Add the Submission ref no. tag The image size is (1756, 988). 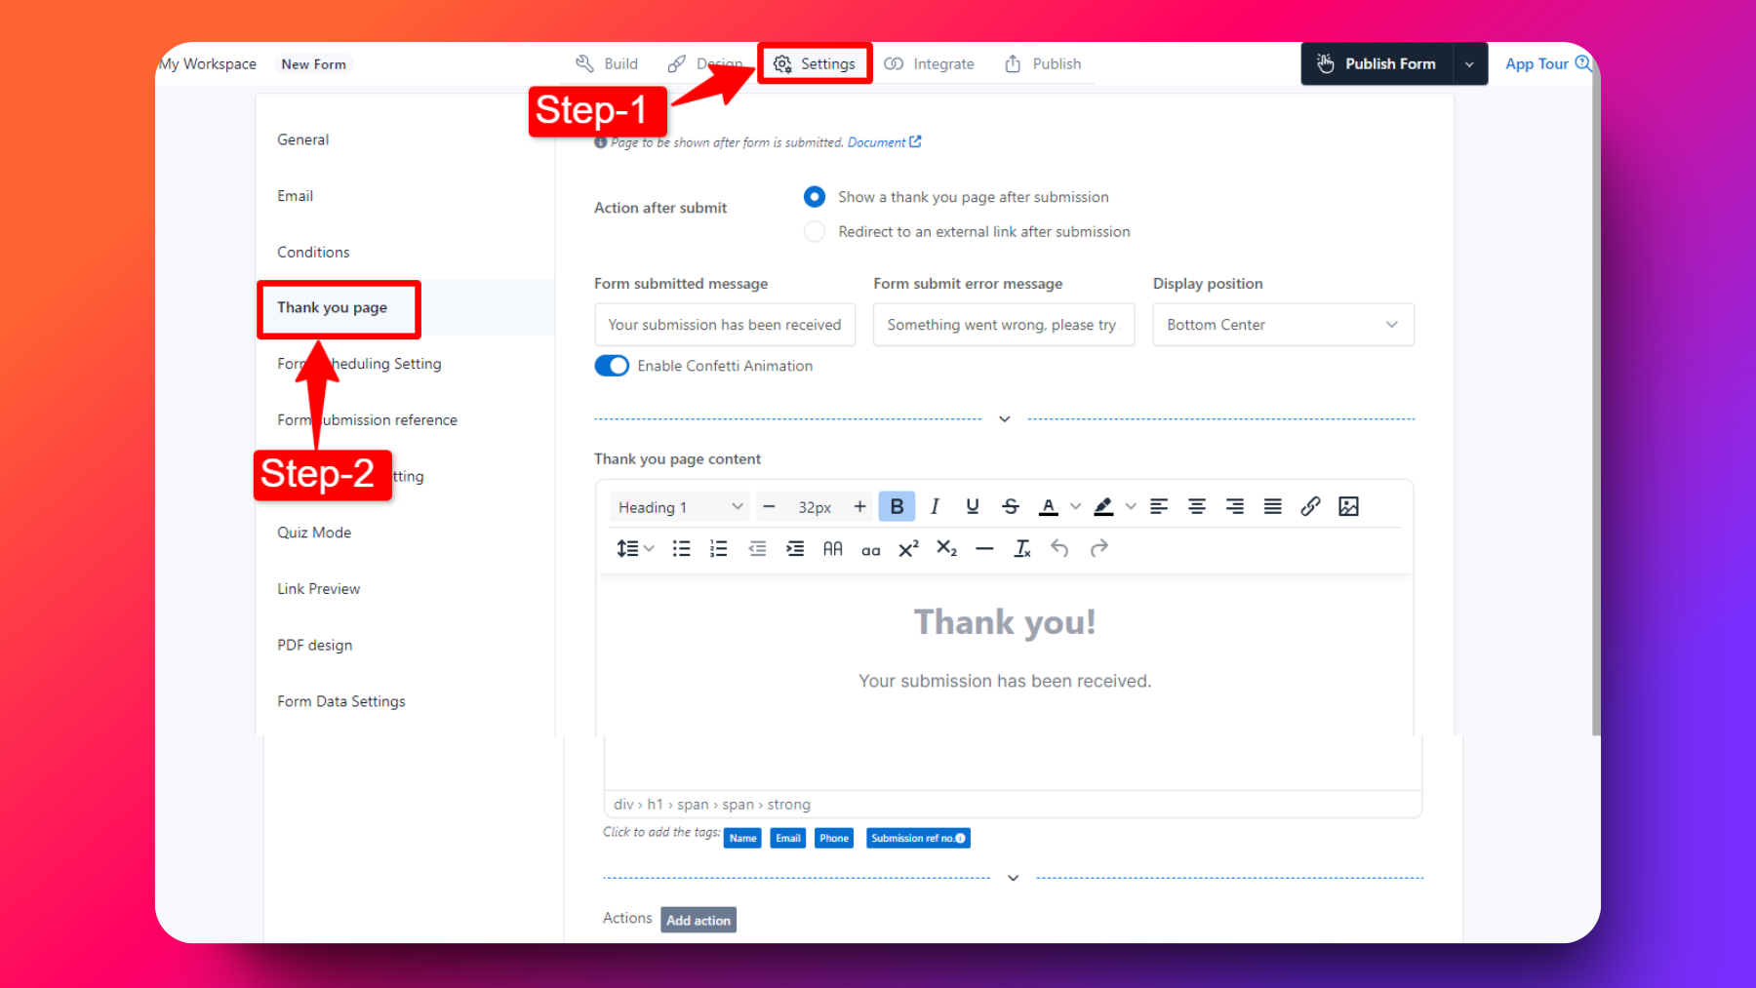918,838
